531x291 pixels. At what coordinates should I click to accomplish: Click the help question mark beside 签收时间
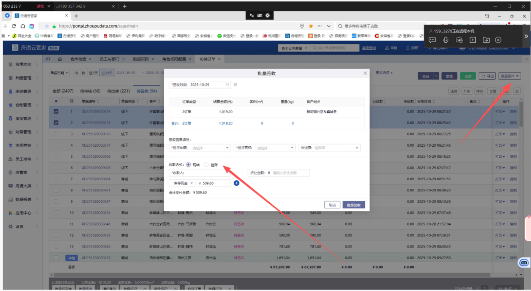(x=235, y=84)
